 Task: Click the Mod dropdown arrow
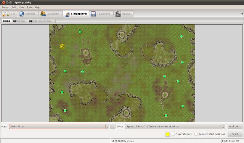[223, 127]
